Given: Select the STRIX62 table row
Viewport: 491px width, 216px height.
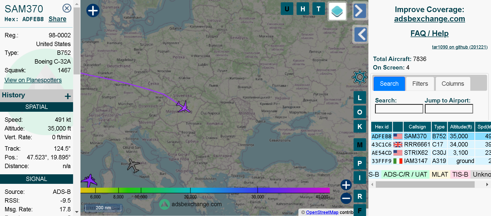Looking at the screenshot, I should [431, 153].
